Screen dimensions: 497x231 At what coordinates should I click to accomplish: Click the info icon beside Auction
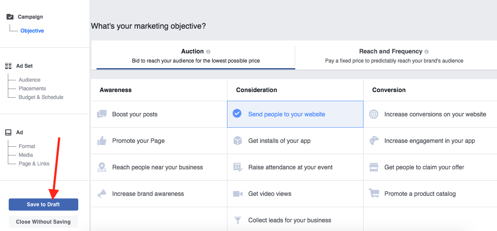208,52
